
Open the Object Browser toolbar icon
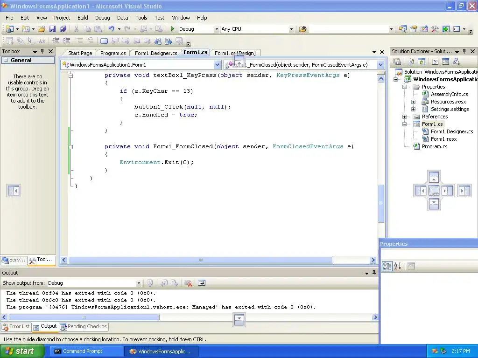point(424,29)
